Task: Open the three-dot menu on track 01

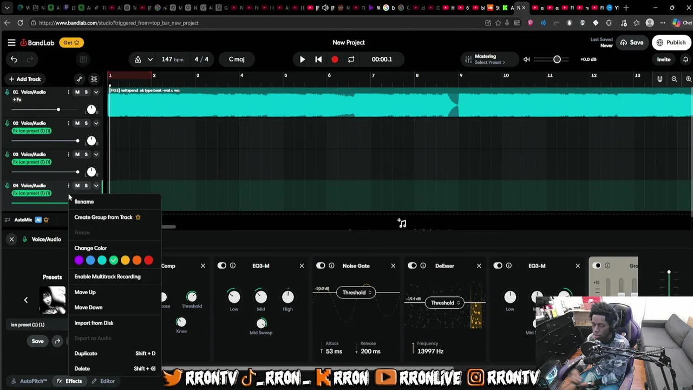Action: (x=68, y=92)
